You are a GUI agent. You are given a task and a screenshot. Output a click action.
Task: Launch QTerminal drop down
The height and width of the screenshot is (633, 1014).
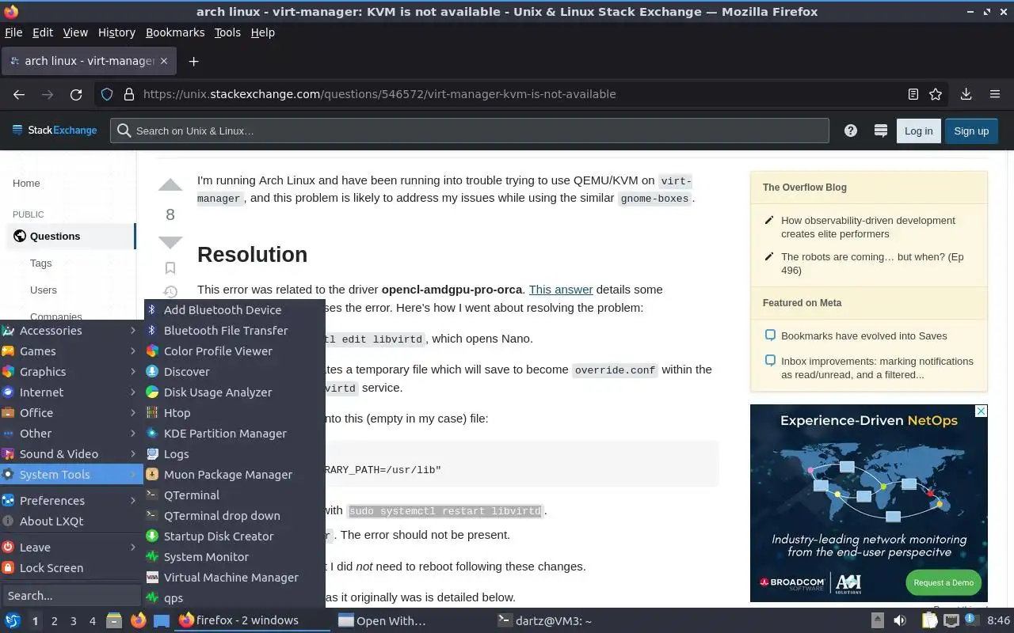click(234, 516)
